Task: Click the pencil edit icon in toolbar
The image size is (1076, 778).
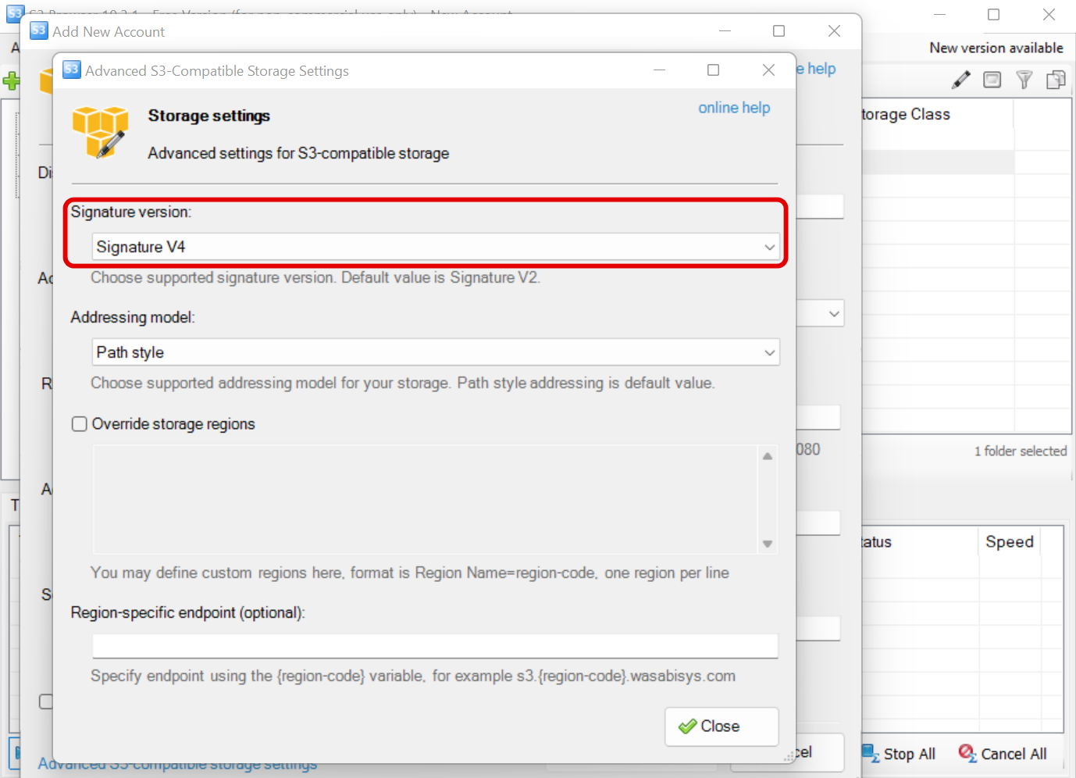Action: [x=961, y=80]
